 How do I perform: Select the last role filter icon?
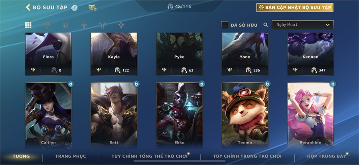pyautogui.click(x=121, y=25)
